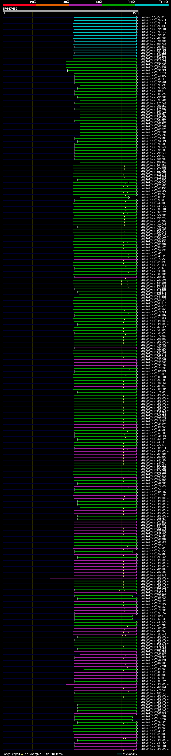The width and height of the screenshot is (171, 756).
Task: Pick the UniRef100_B2AN60 label
Action: pos(153,165)
